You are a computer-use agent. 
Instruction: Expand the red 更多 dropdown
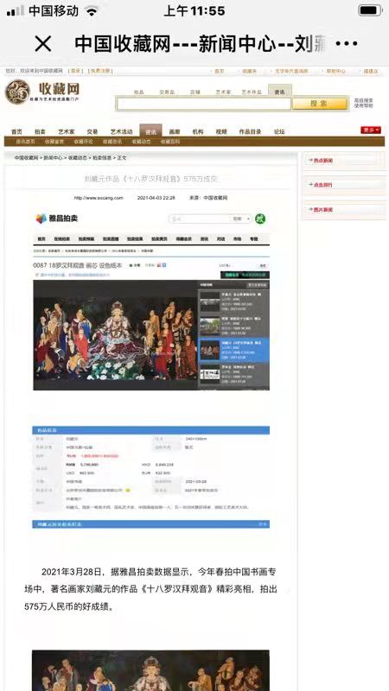click(371, 130)
